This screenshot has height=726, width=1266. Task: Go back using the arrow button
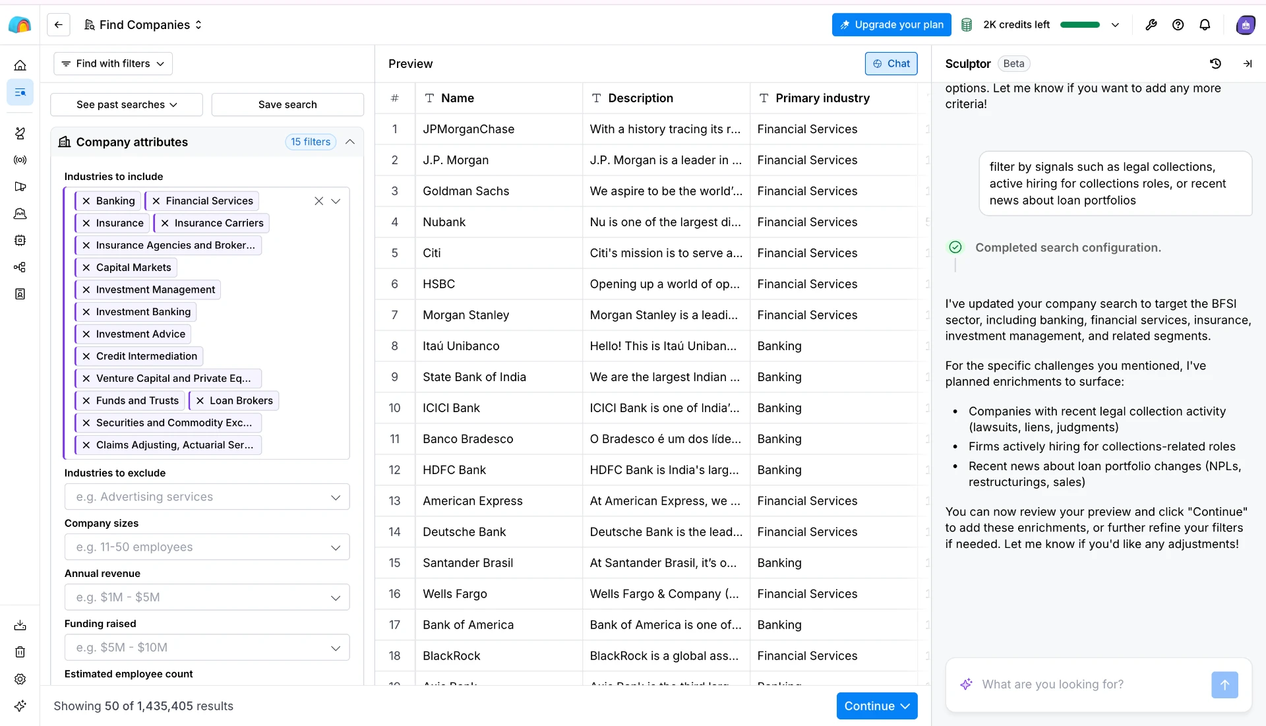point(59,25)
